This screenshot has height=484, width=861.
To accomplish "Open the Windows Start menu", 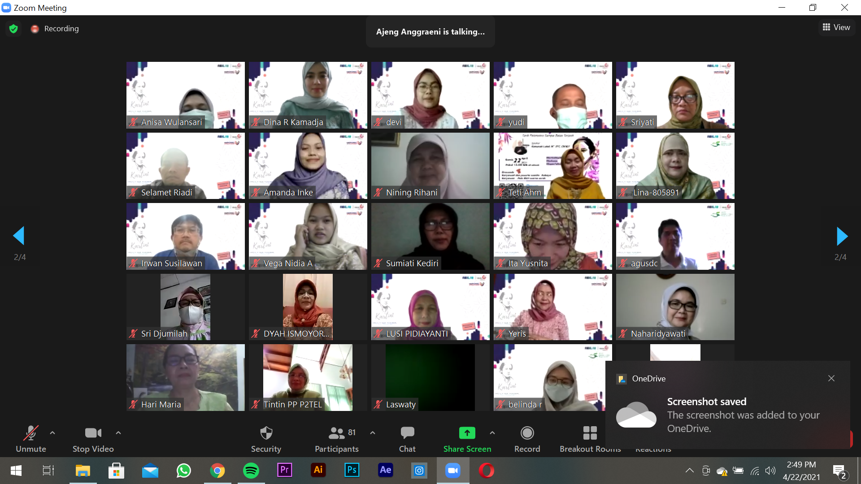I will point(16,471).
